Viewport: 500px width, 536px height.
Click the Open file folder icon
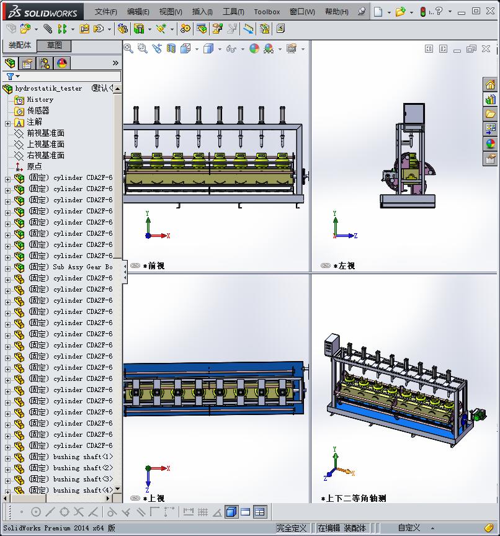pos(400,12)
